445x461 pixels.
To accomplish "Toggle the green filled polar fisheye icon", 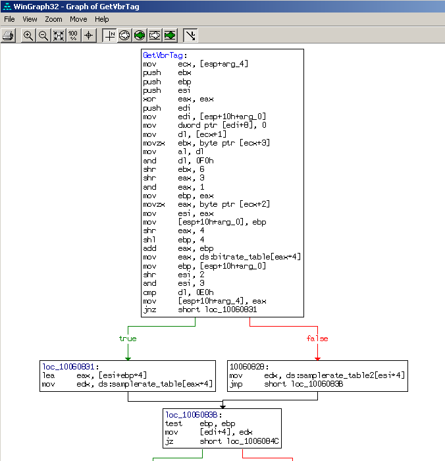I will point(140,35).
